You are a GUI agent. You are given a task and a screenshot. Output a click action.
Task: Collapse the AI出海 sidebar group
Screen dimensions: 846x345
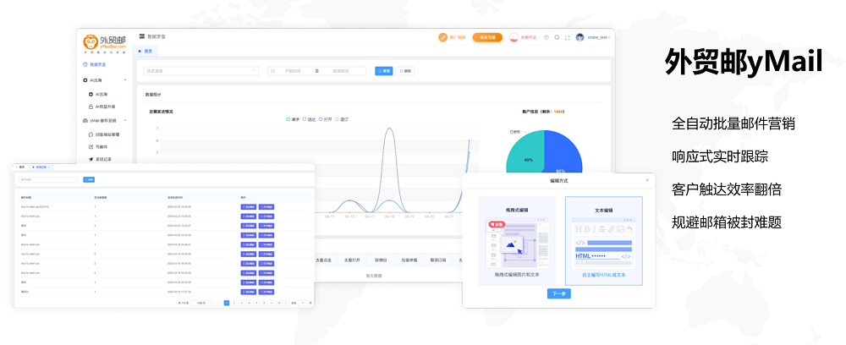click(125, 80)
